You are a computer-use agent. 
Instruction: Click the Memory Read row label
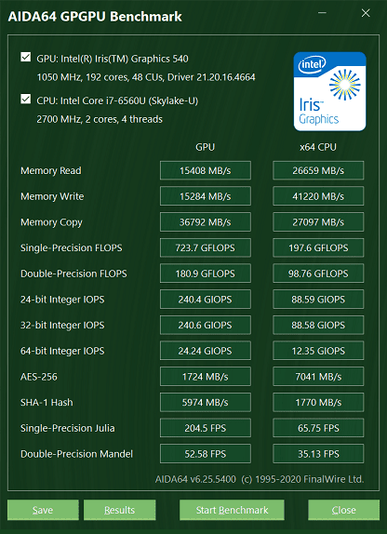click(51, 170)
